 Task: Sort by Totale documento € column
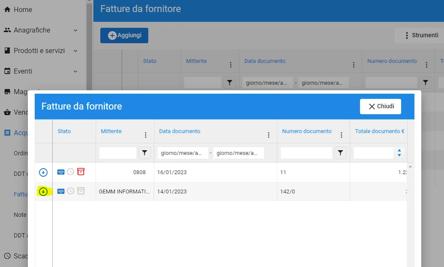coord(380,131)
